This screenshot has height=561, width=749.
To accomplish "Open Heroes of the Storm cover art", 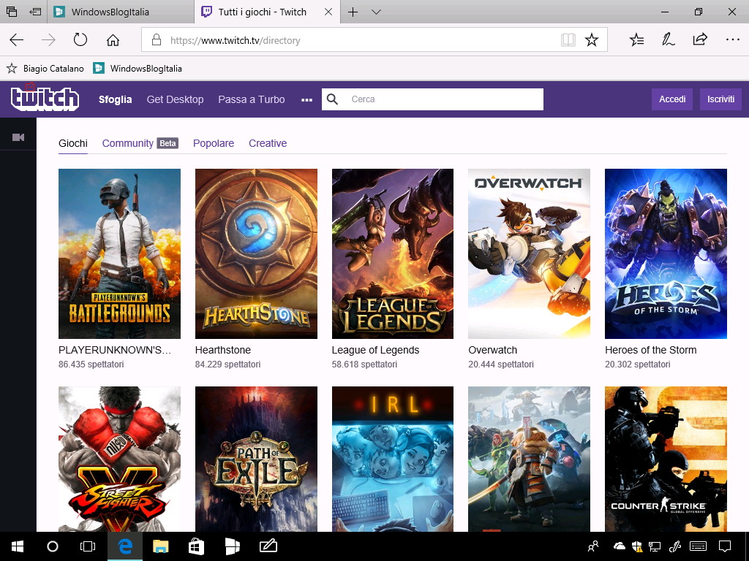I will [x=666, y=253].
